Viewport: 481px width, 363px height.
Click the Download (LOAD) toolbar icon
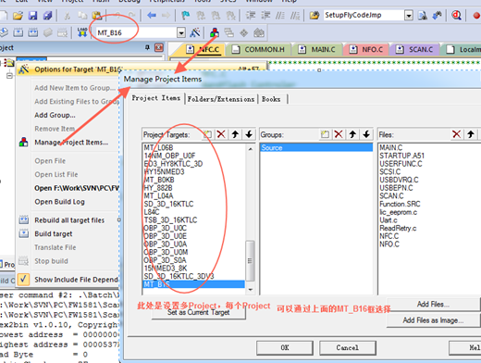[x=82, y=32]
